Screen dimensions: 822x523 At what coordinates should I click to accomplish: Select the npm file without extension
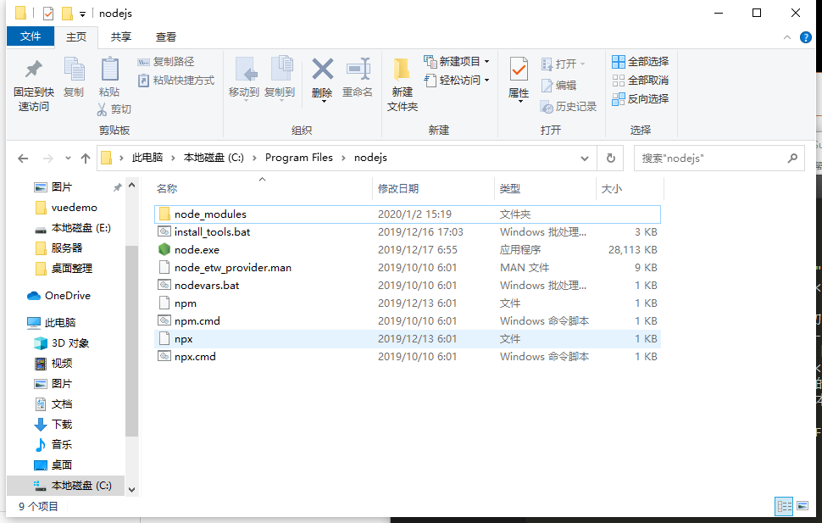(x=408, y=303)
